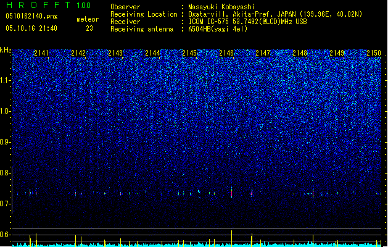
Task: Click the 2150 time marker
Action: coord(374,53)
